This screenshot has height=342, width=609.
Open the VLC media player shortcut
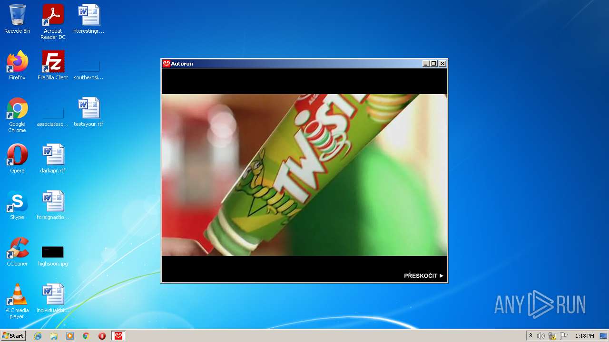pos(17,301)
